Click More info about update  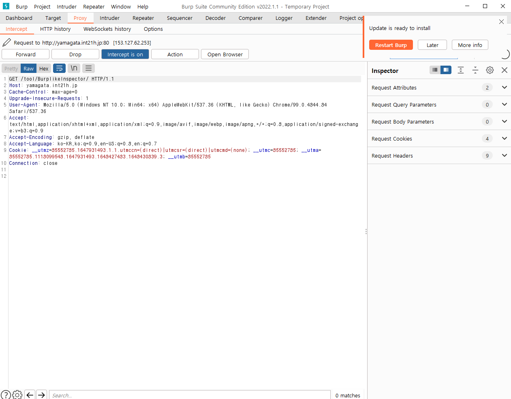(x=470, y=45)
